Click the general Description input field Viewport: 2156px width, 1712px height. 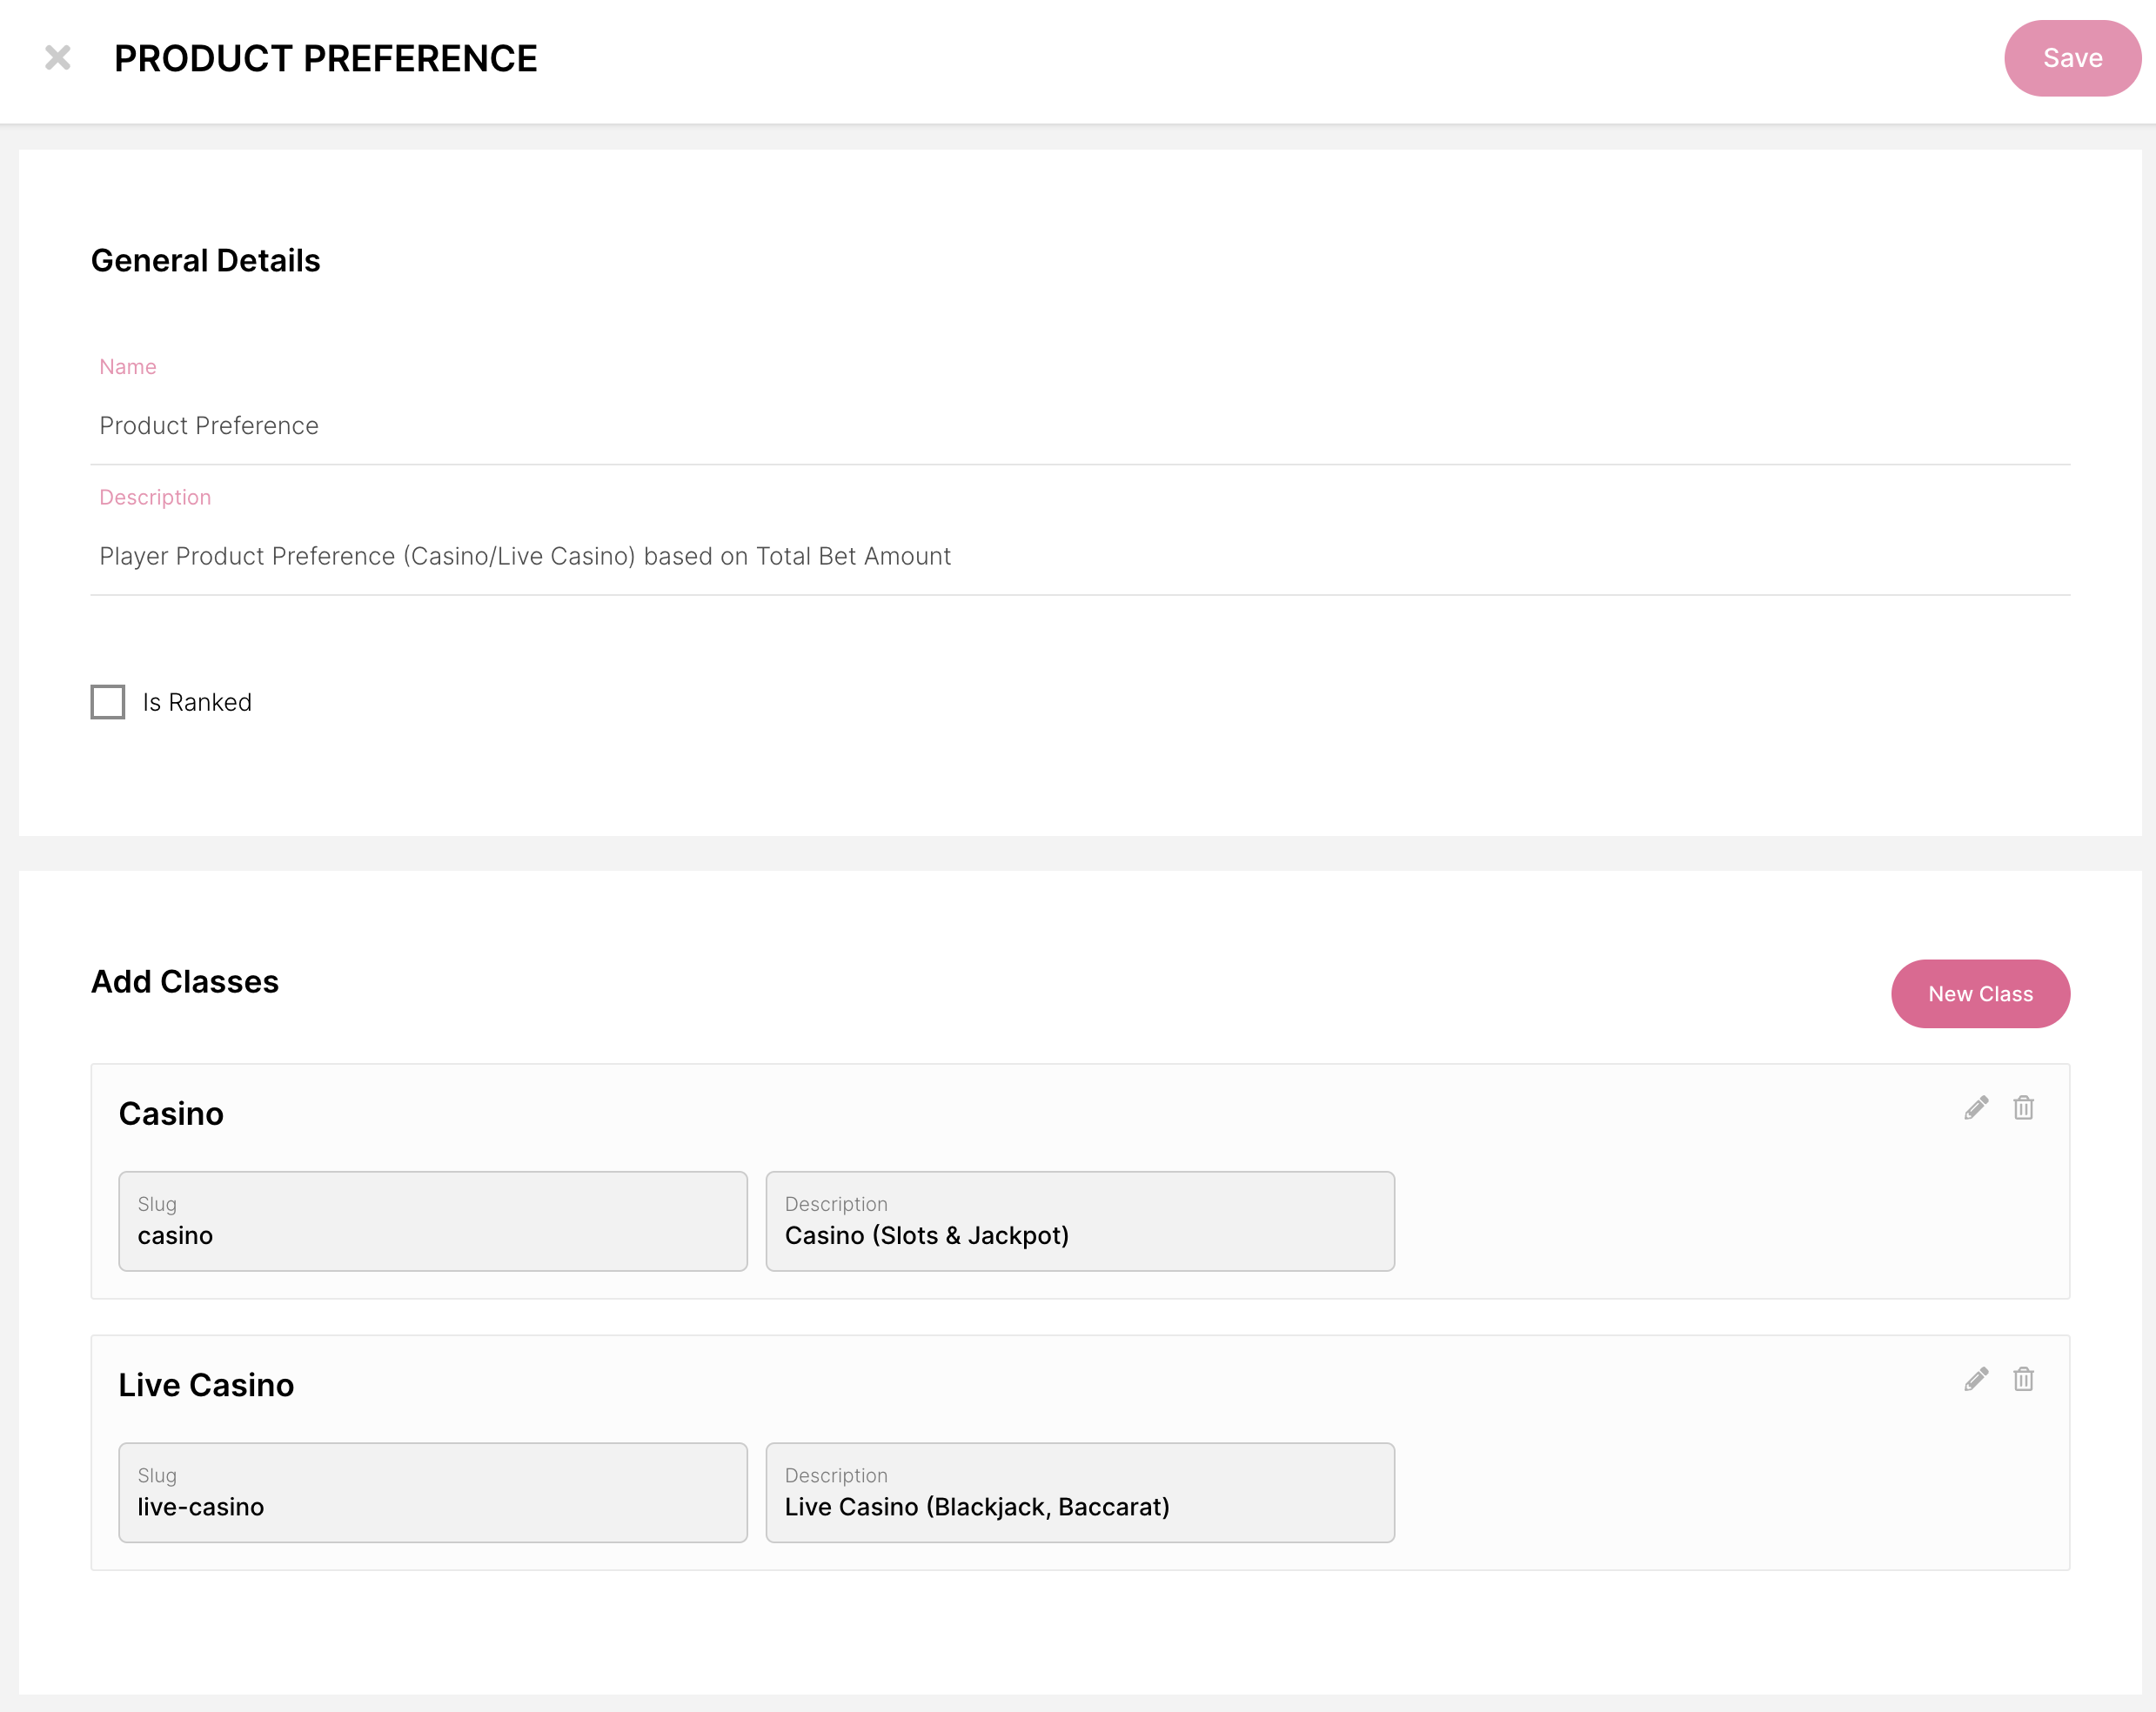click(x=1078, y=556)
